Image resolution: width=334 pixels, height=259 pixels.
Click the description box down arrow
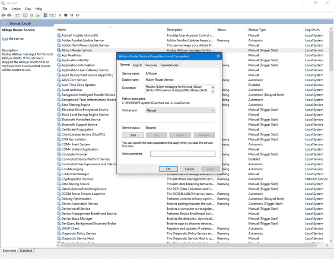[x=213, y=92]
